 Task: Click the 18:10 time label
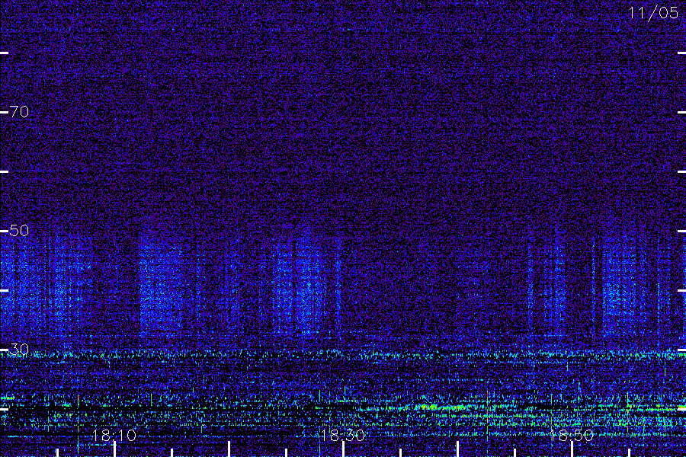114,436
